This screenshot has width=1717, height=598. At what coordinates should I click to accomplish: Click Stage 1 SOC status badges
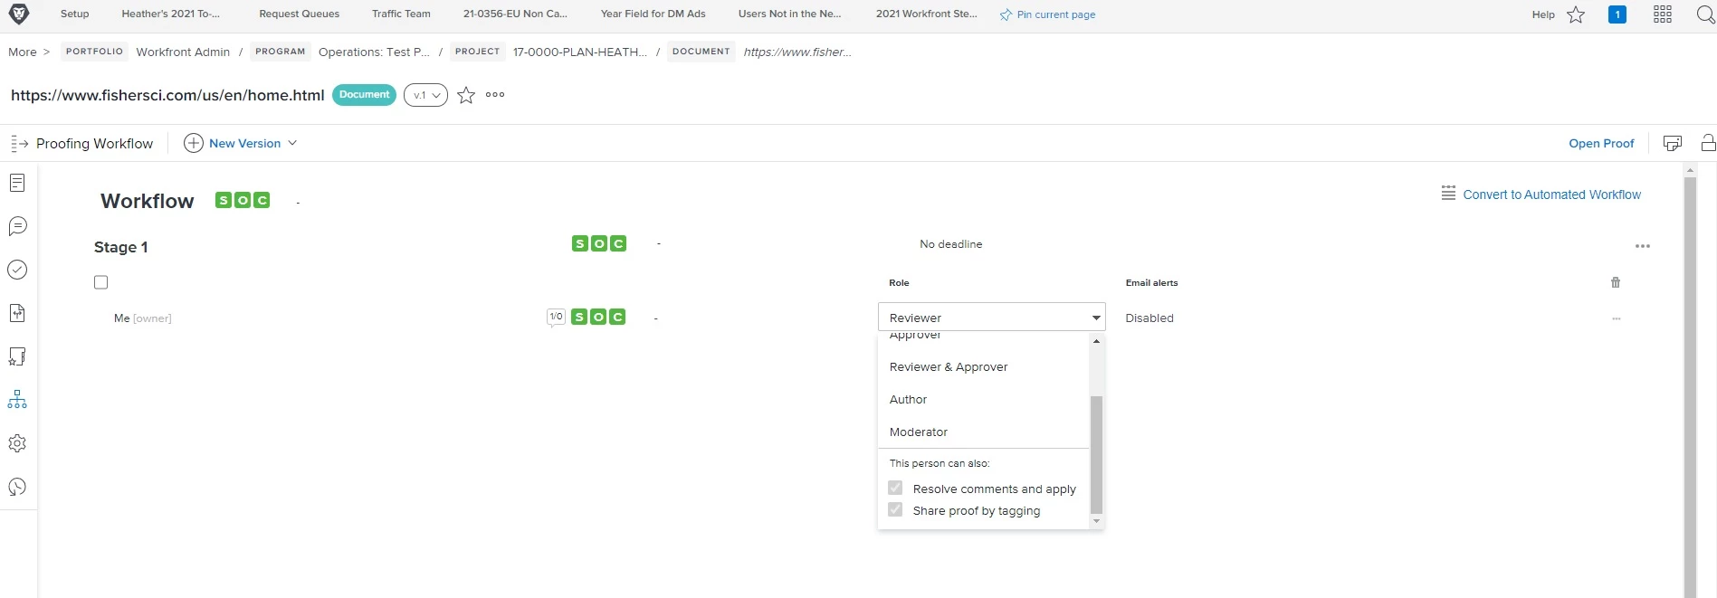[599, 243]
